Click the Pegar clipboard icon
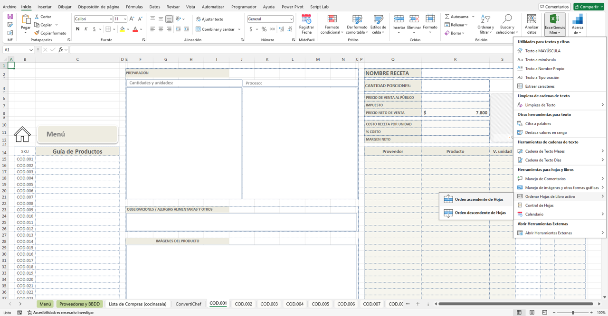608x316 pixels. click(x=26, y=19)
